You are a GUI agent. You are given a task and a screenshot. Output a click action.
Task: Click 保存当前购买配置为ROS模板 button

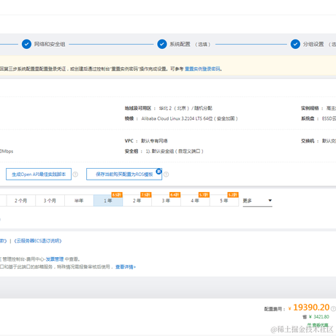[x=124, y=174]
